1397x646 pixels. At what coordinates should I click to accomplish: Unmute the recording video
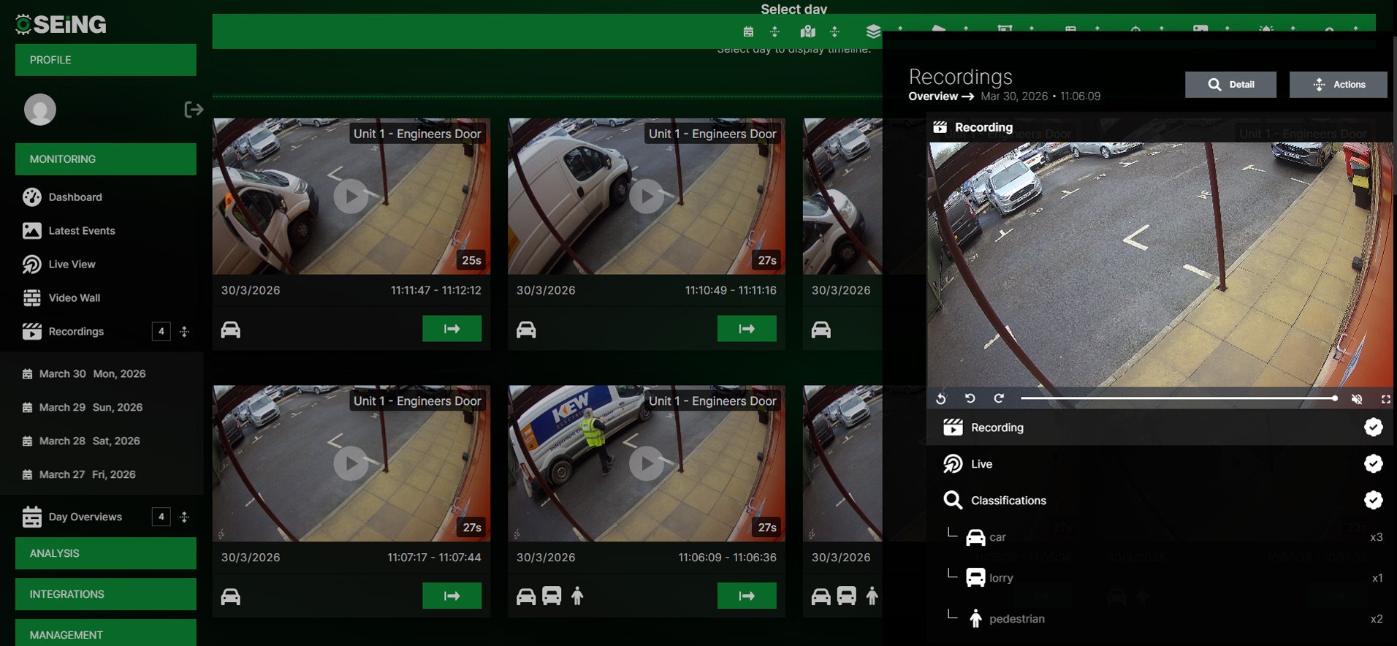[x=1357, y=399]
